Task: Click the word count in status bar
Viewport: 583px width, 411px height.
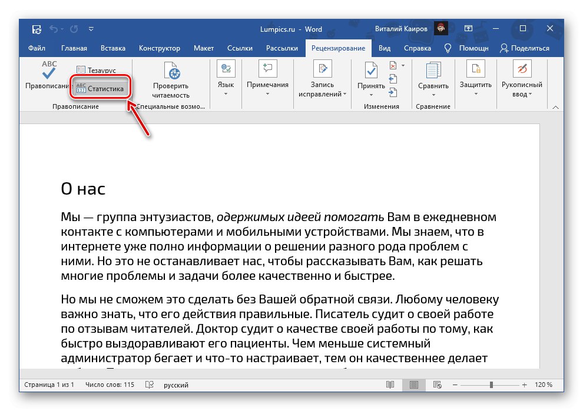Action: coord(110,385)
